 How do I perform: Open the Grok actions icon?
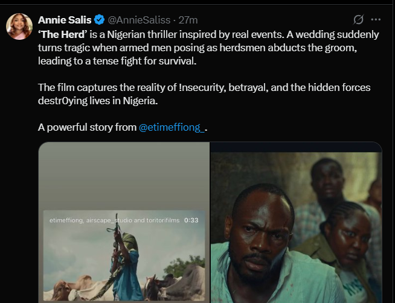click(358, 19)
